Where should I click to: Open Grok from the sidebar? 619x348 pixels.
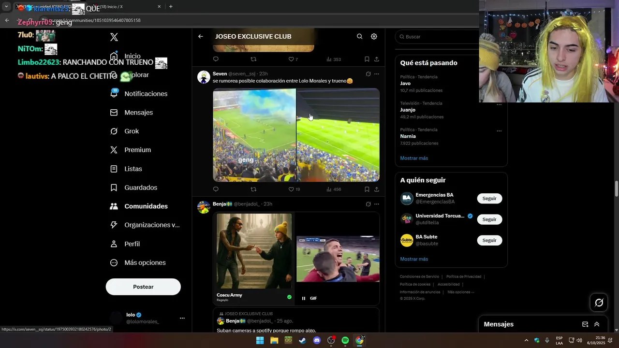point(124,131)
